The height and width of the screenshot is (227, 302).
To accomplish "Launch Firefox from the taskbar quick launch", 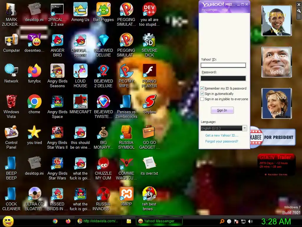I will pos(68,221).
